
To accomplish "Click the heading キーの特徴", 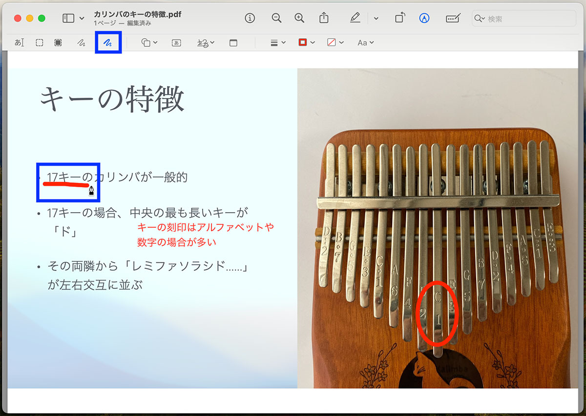I will (x=112, y=99).
